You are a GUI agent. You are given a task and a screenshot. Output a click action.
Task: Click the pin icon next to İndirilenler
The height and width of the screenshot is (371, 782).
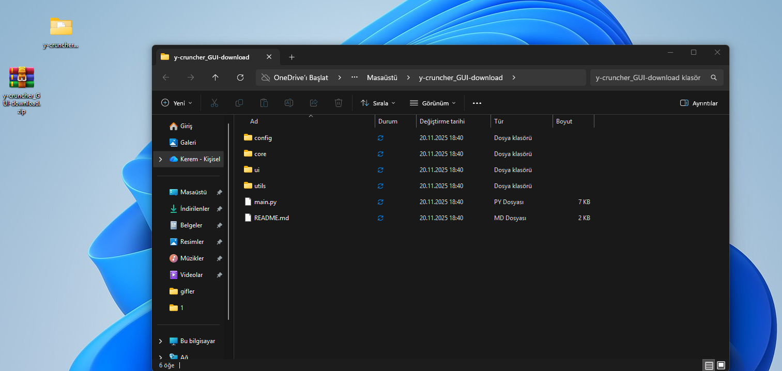(219, 209)
